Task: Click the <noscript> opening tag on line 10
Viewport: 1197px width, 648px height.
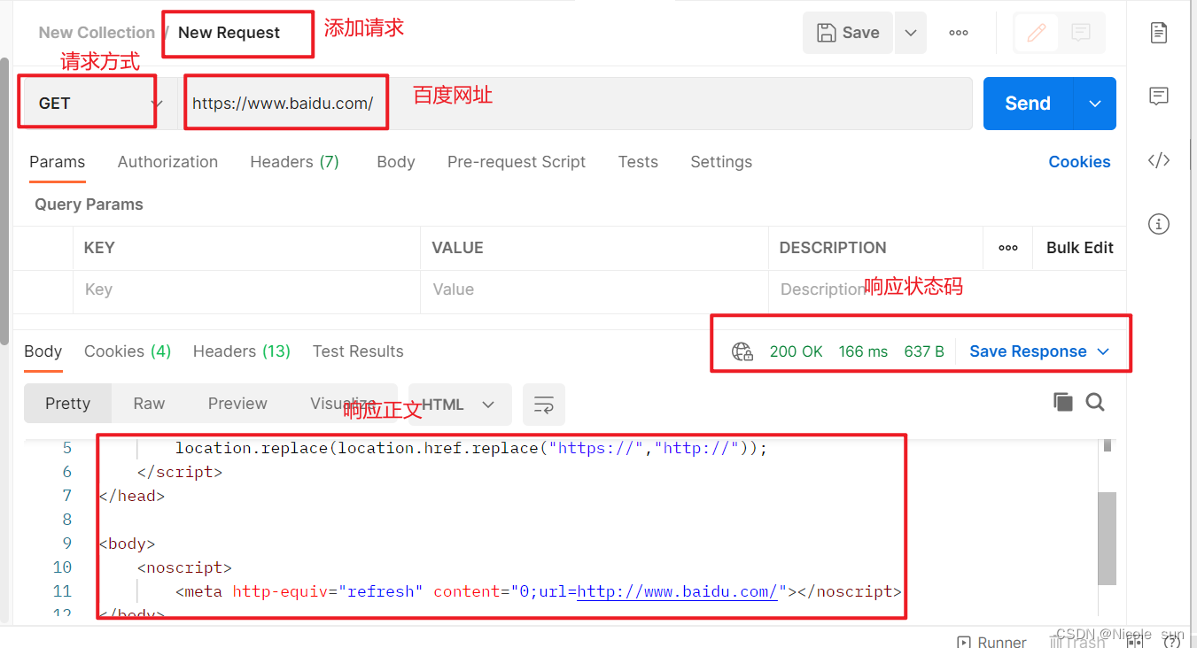Action: coord(184,567)
